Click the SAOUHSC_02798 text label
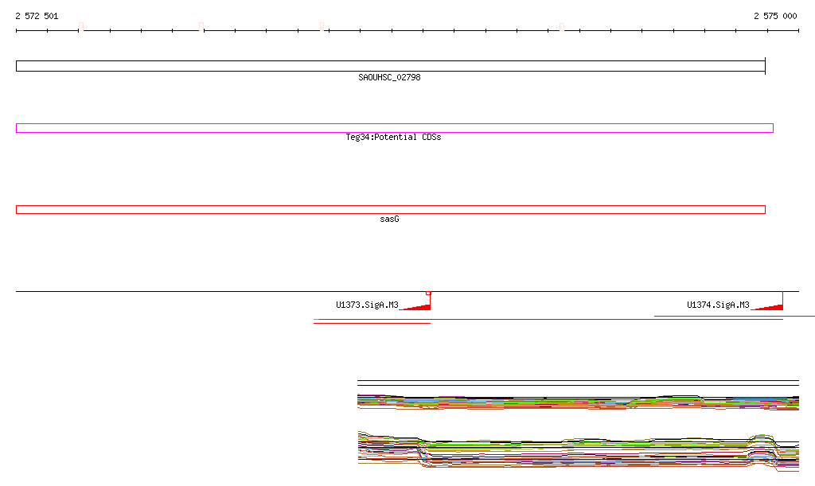This screenshot has width=815, height=486. click(389, 77)
